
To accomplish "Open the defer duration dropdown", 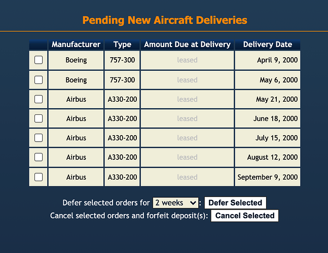I will (175, 203).
